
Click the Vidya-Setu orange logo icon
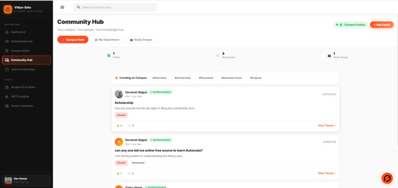tap(8, 9)
